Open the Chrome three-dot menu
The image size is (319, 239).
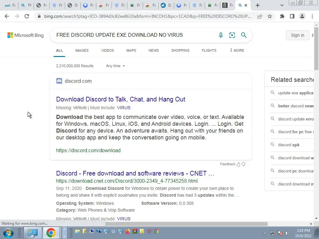pos(312,16)
